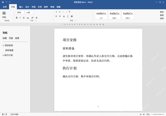
Task: Expand the 执行计划 heading arrow
Action: point(3,55)
